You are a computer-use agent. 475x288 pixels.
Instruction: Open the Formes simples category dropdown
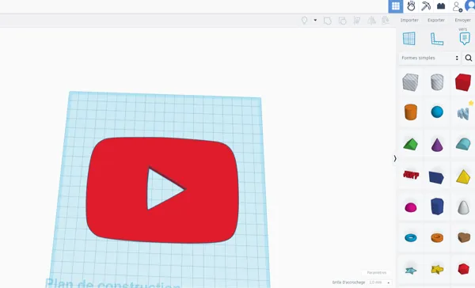point(430,58)
